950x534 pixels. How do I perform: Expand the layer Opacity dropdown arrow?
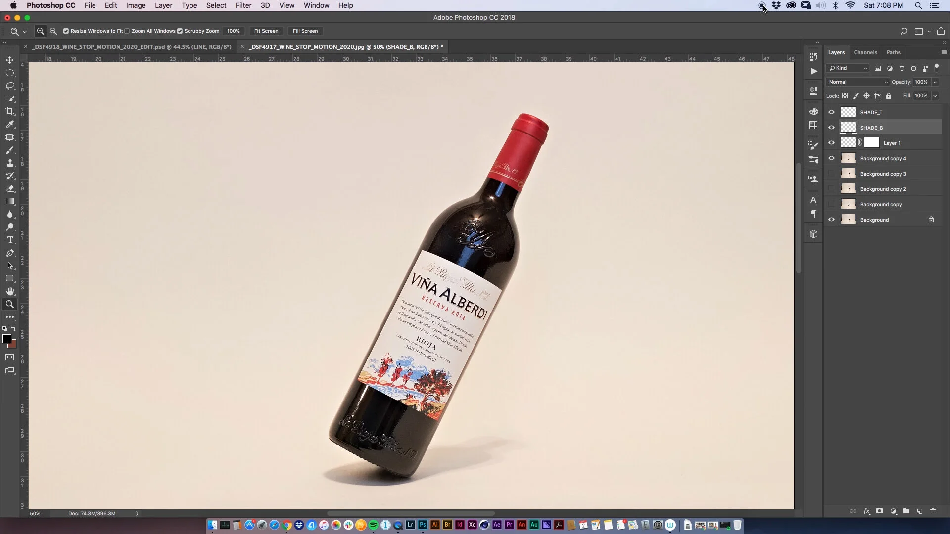[x=935, y=82]
